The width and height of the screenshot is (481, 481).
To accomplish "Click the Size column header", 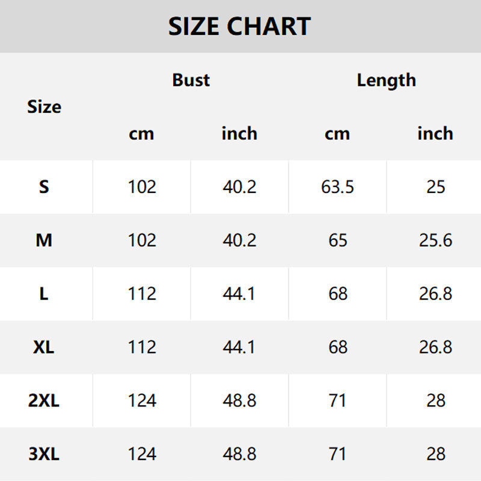I will 44,107.
